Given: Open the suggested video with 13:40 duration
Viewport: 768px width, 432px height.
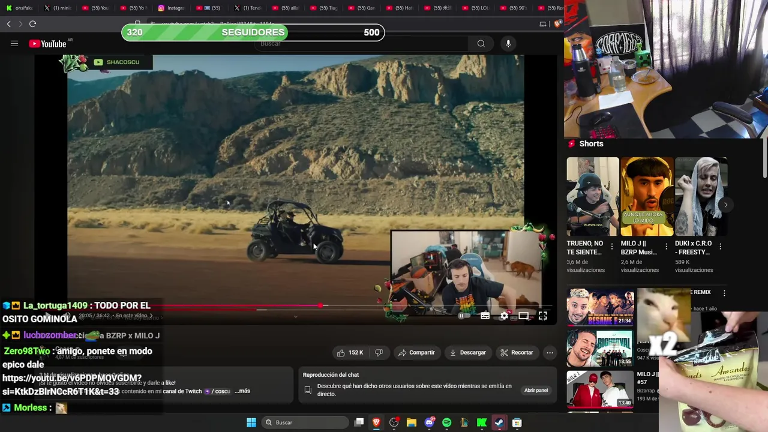Looking at the screenshot, I should pyautogui.click(x=600, y=389).
